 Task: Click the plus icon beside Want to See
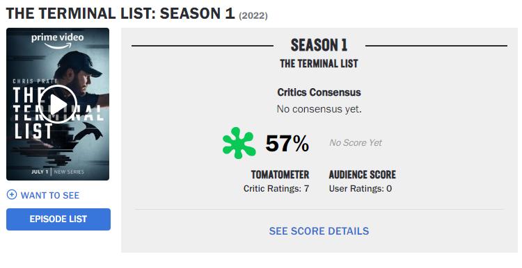click(x=12, y=194)
